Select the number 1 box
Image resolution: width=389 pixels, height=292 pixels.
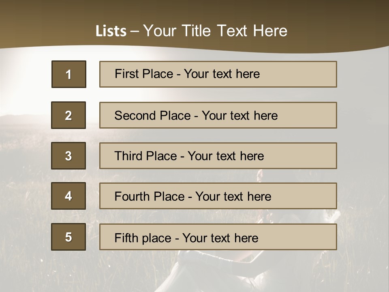tap(69, 74)
